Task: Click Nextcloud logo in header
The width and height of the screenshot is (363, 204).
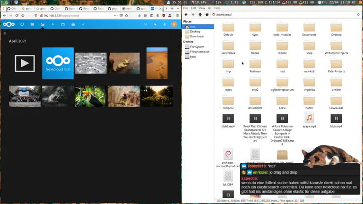Action: (x=9, y=24)
